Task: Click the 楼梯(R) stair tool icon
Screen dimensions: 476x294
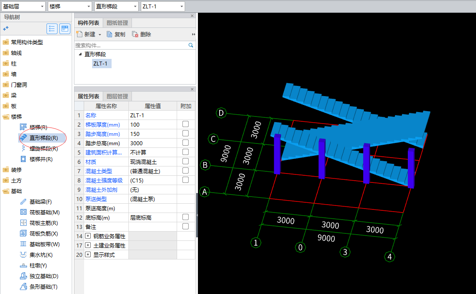Action: 23,127
